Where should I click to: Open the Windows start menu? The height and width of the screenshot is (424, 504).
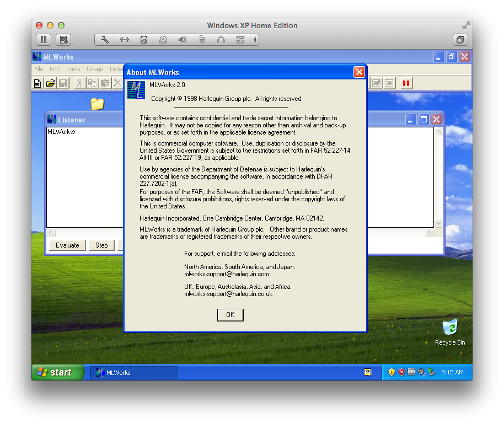coord(57,372)
